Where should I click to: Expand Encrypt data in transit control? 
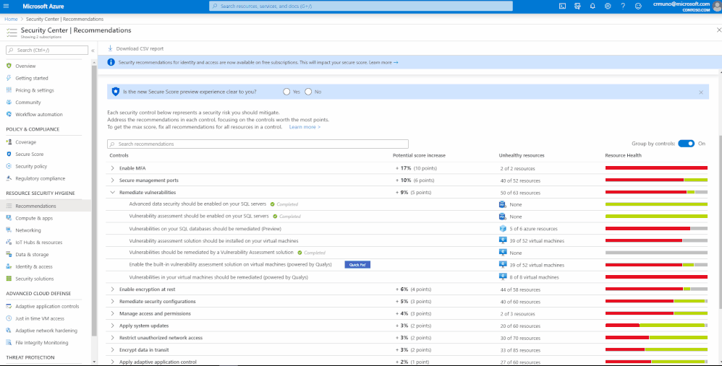pyautogui.click(x=112, y=350)
